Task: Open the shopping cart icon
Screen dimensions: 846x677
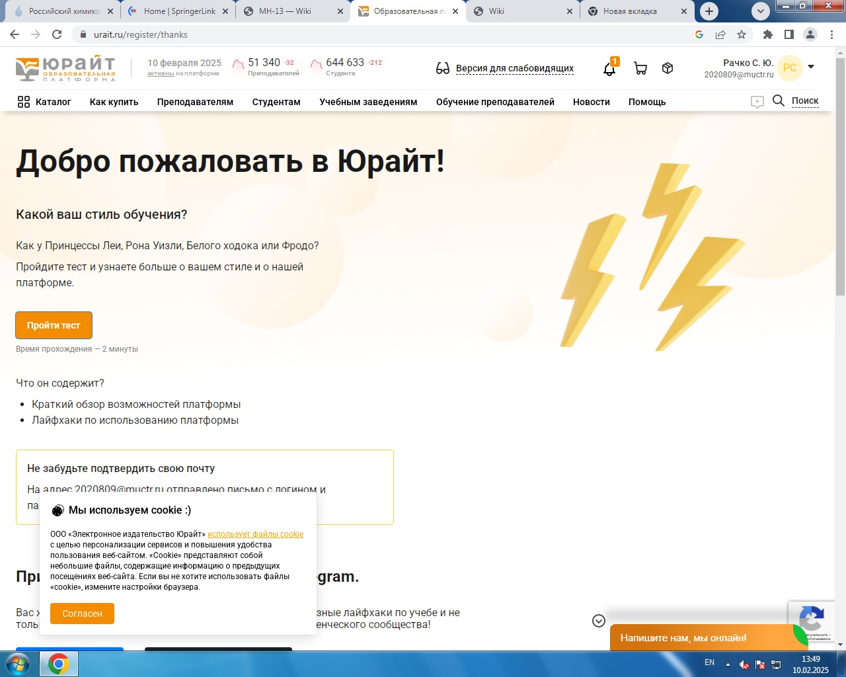Action: [640, 68]
